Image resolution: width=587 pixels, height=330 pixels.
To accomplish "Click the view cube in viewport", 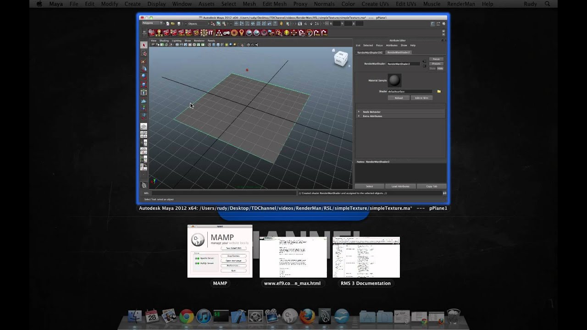I will [x=341, y=58].
